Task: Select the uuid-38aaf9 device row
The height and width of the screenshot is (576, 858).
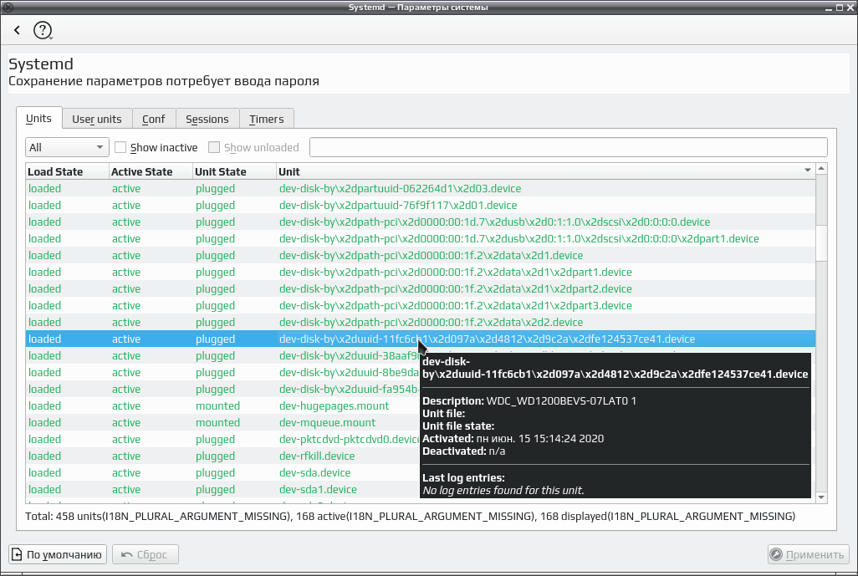Action: click(222, 355)
